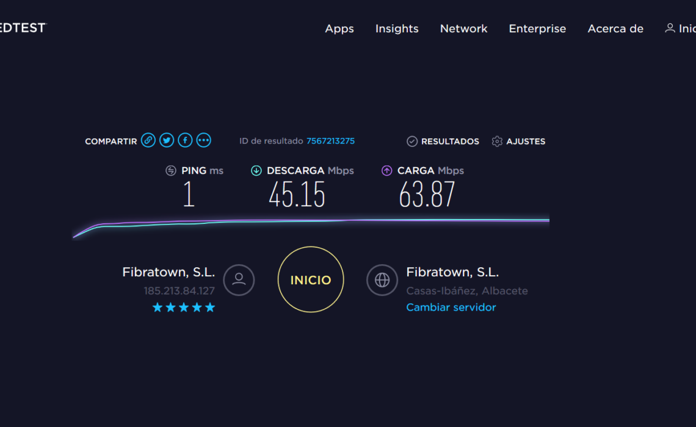This screenshot has width=696, height=427.
Task: Open the Apps menu item
Action: click(339, 29)
